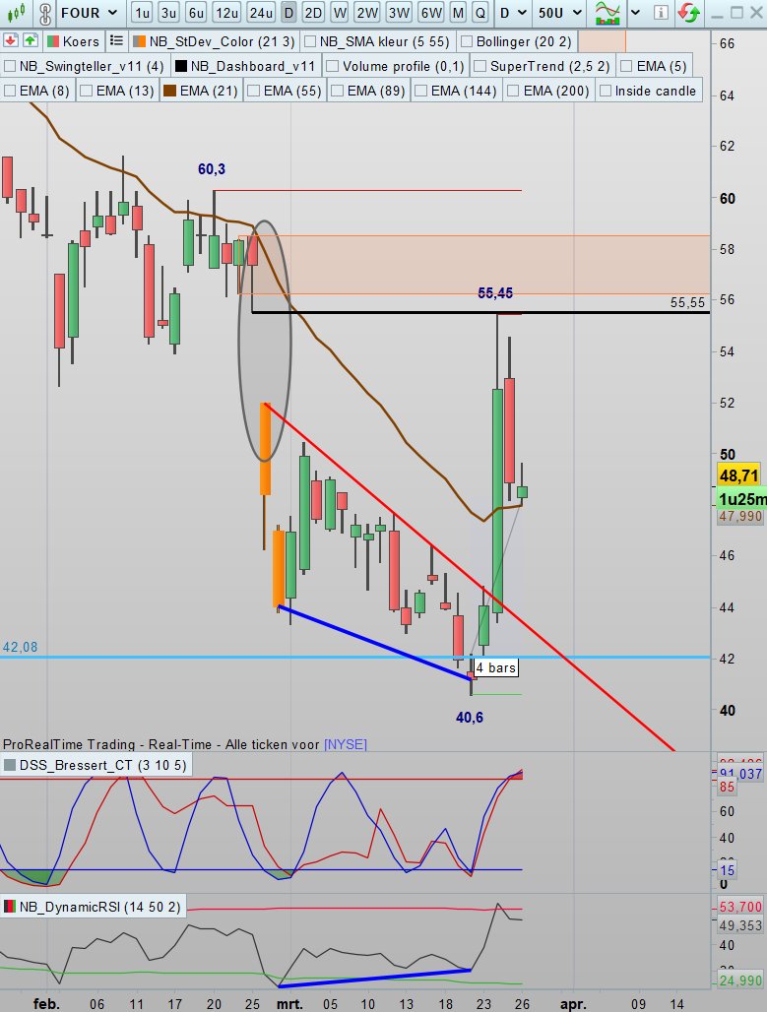Enable NB_Swingteller_v11 (4) checkbox

pyautogui.click(x=10, y=66)
